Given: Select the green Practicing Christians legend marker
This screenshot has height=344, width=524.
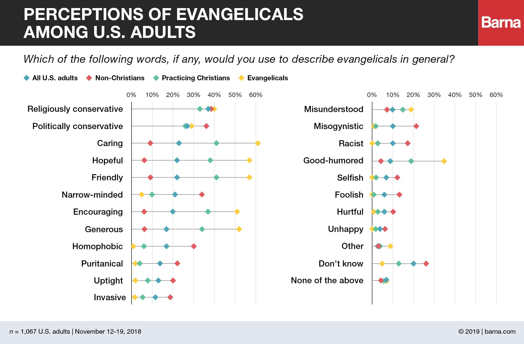Looking at the screenshot, I should 156,78.
